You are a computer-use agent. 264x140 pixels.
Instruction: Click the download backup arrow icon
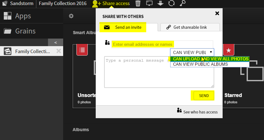pos(160,3)
